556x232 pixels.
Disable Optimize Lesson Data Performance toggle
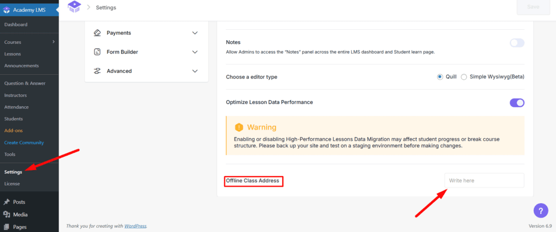click(517, 102)
